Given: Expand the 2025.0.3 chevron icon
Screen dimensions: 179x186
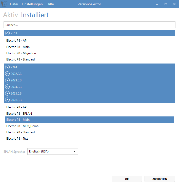Looking at the screenshot, I should [7, 94].
